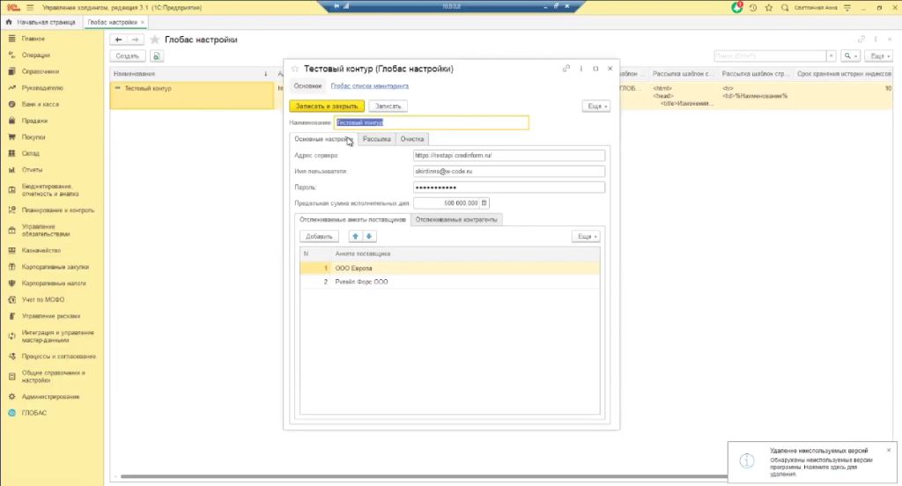Select the Ритейл Форс ООО row
The height and width of the screenshot is (486, 902).
tap(361, 282)
